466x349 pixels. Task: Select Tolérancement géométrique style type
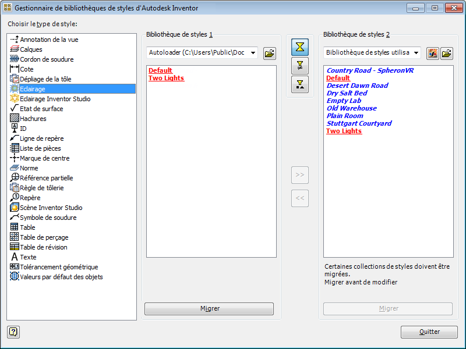tap(54, 267)
